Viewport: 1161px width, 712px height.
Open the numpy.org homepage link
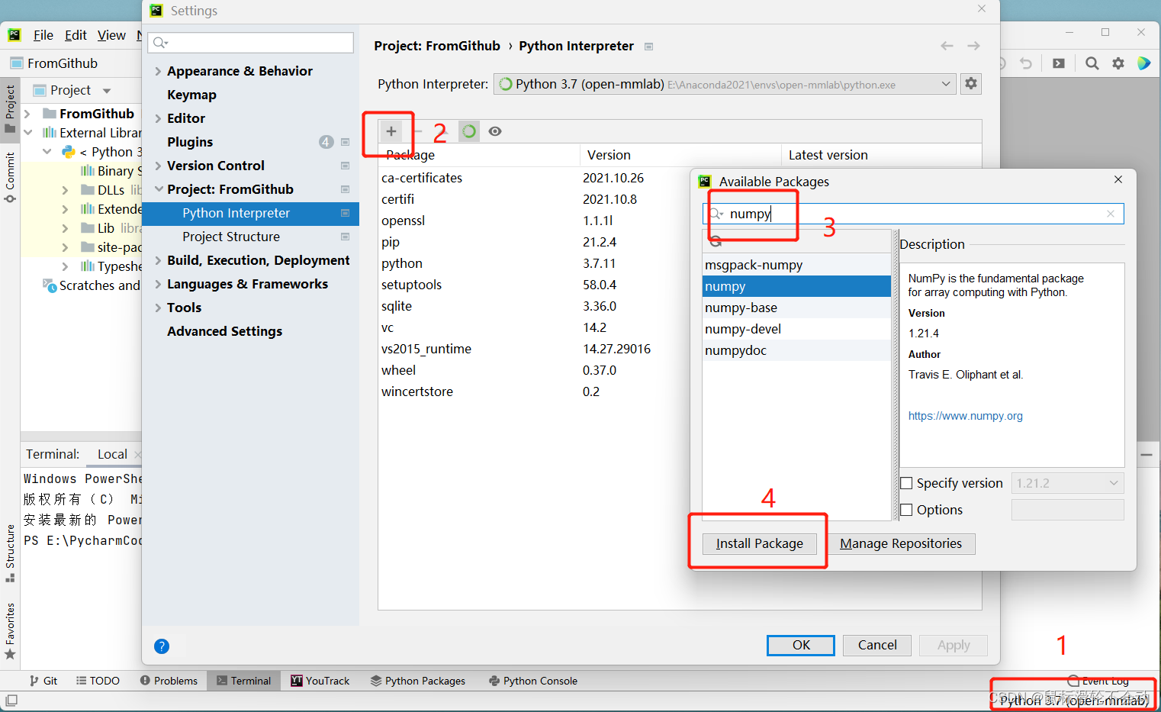(x=965, y=416)
